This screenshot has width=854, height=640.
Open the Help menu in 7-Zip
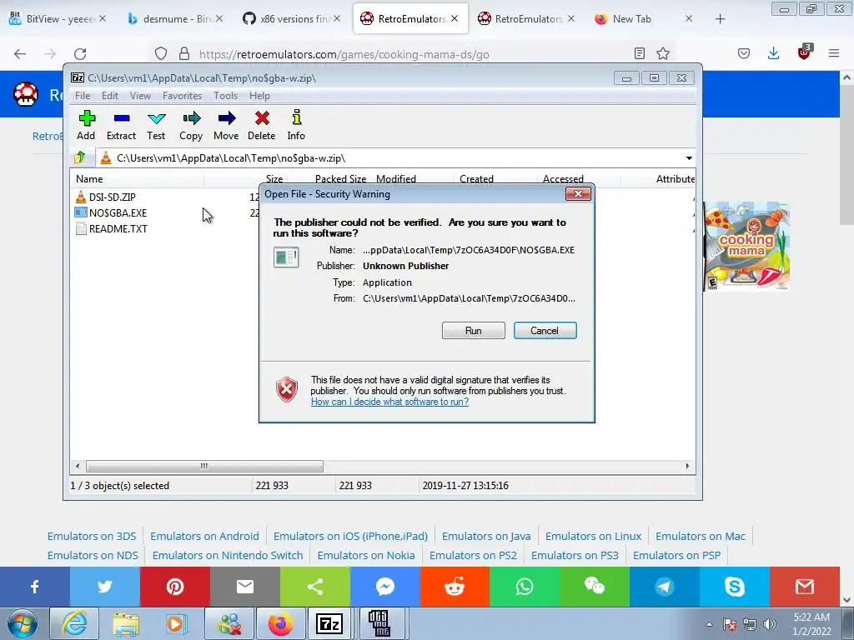(x=260, y=96)
